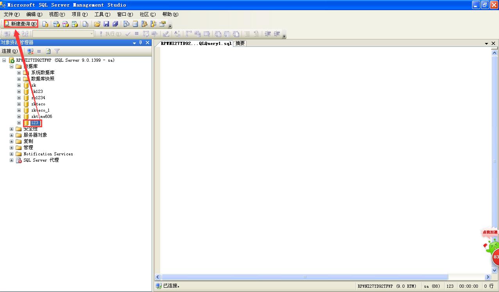499x292 pixels.
Task: Click the Refresh icon in Object Explorer
Action: click(x=48, y=51)
